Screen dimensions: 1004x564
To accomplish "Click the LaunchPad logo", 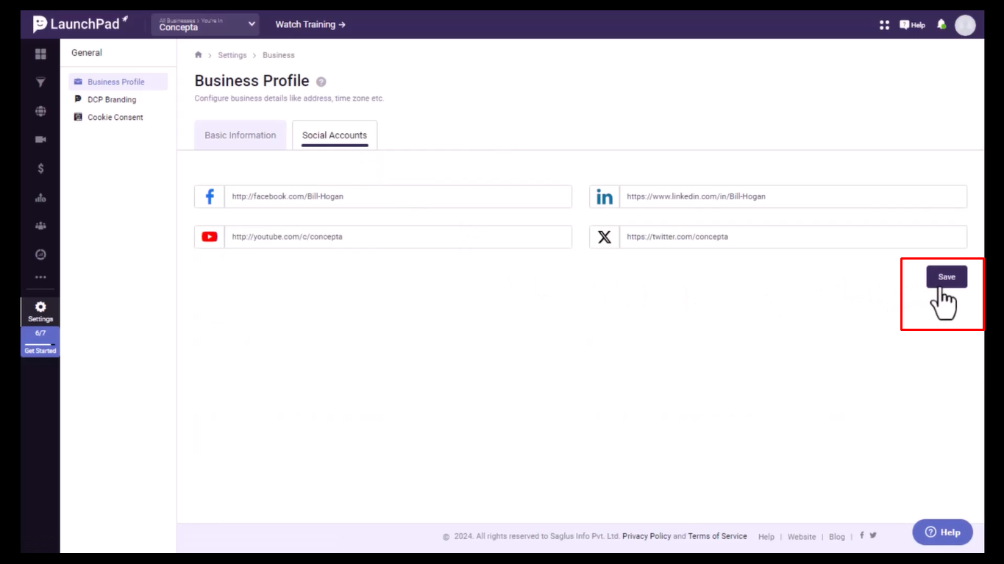I will tap(80, 24).
